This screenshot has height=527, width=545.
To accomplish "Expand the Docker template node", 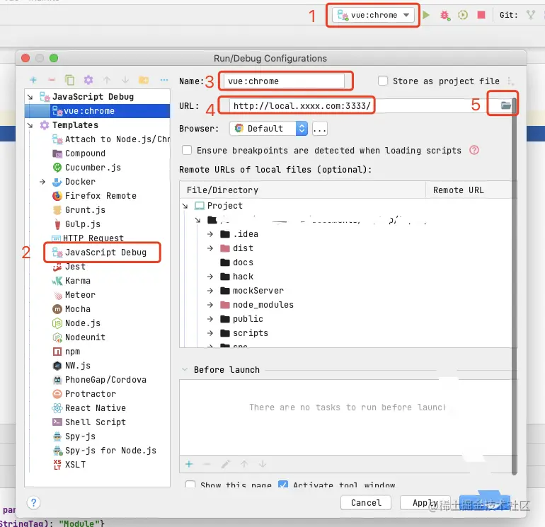I will click(x=42, y=182).
